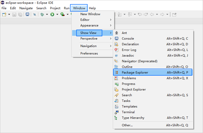Select Package Explorer from Show View
The width and height of the screenshot is (203, 133).
point(135,73)
